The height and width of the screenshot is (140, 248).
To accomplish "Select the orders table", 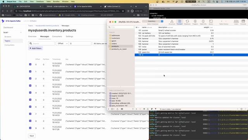I will click(x=114, y=44).
